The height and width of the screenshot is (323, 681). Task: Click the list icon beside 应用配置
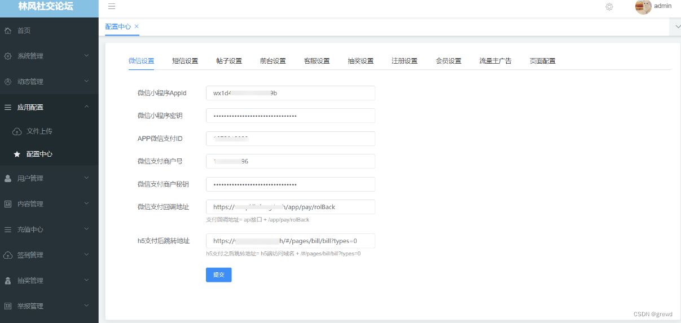[8, 107]
